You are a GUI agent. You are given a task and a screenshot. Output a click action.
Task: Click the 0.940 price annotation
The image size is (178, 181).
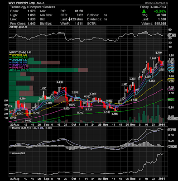[134, 100]
